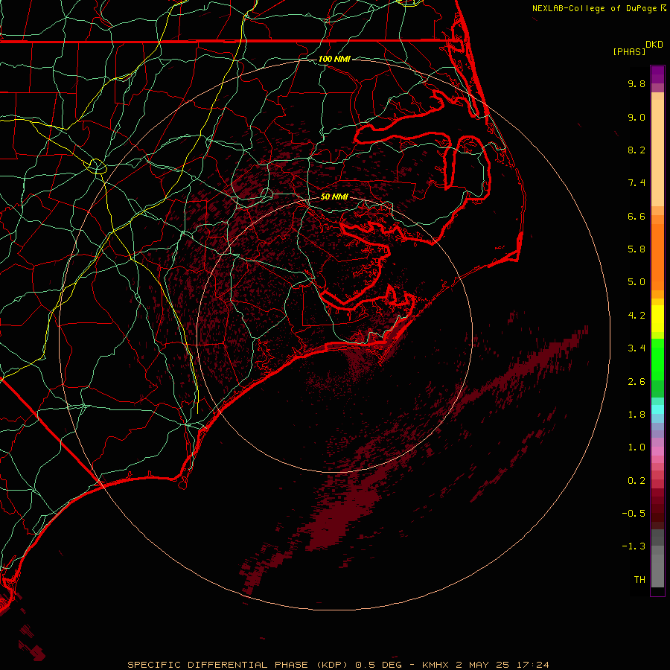Viewport: 670px width, 670px height.
Task: Click the orange segment of the color bar
Action: pos(657,258)
